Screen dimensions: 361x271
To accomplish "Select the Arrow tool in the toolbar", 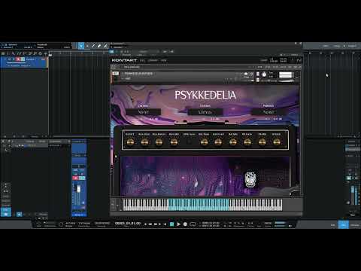I will [x=81, y=46].
